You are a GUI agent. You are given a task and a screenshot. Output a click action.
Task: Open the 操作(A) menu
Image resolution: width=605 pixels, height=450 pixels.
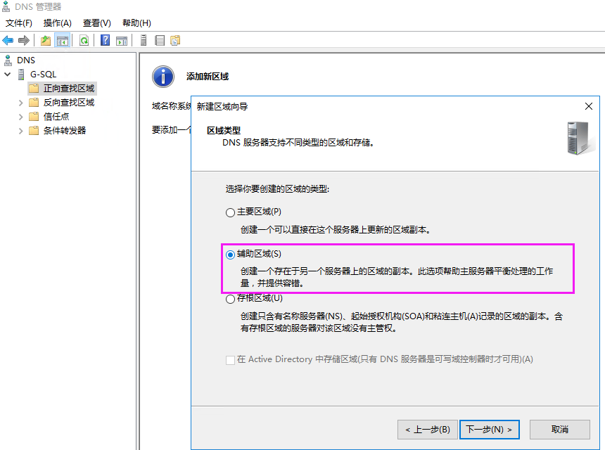point(58,23)
